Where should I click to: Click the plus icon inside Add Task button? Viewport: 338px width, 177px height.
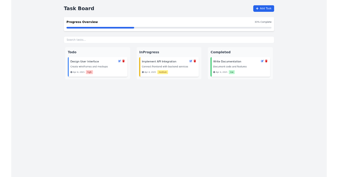pos(257,8)
